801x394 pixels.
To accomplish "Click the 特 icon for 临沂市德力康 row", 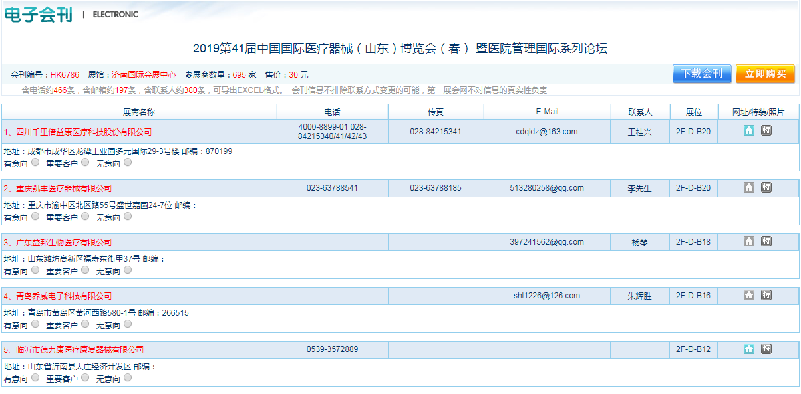I will 766,349.
